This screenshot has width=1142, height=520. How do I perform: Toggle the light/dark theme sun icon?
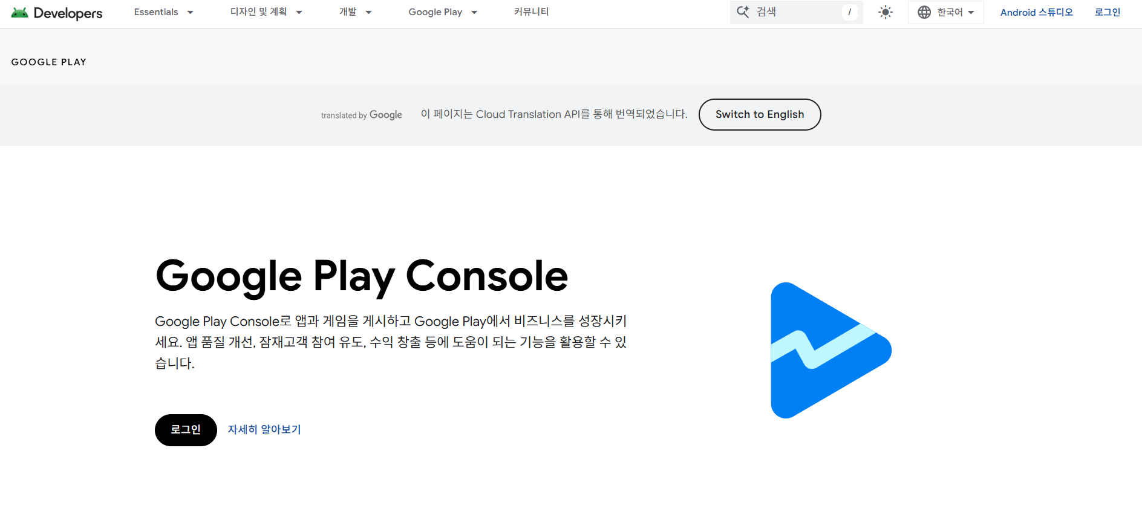pyautogui.click(x=886, y=12)
